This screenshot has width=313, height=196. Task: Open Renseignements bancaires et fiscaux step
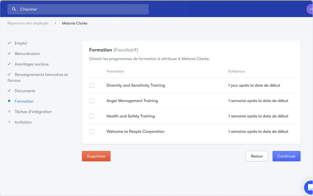click(38, 78)
